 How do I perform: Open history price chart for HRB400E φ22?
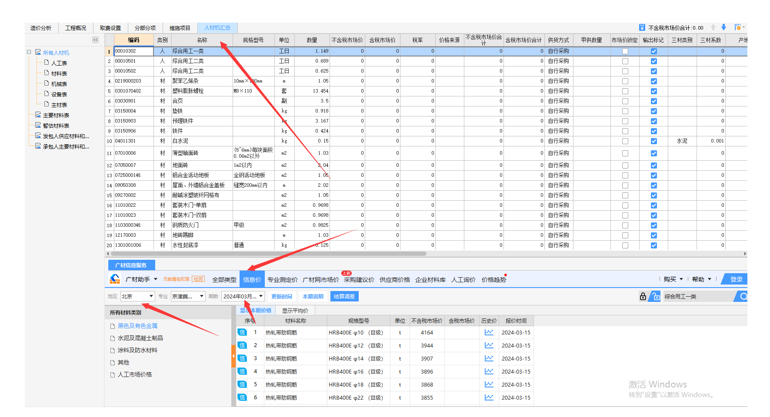click(x=489, y=397)
